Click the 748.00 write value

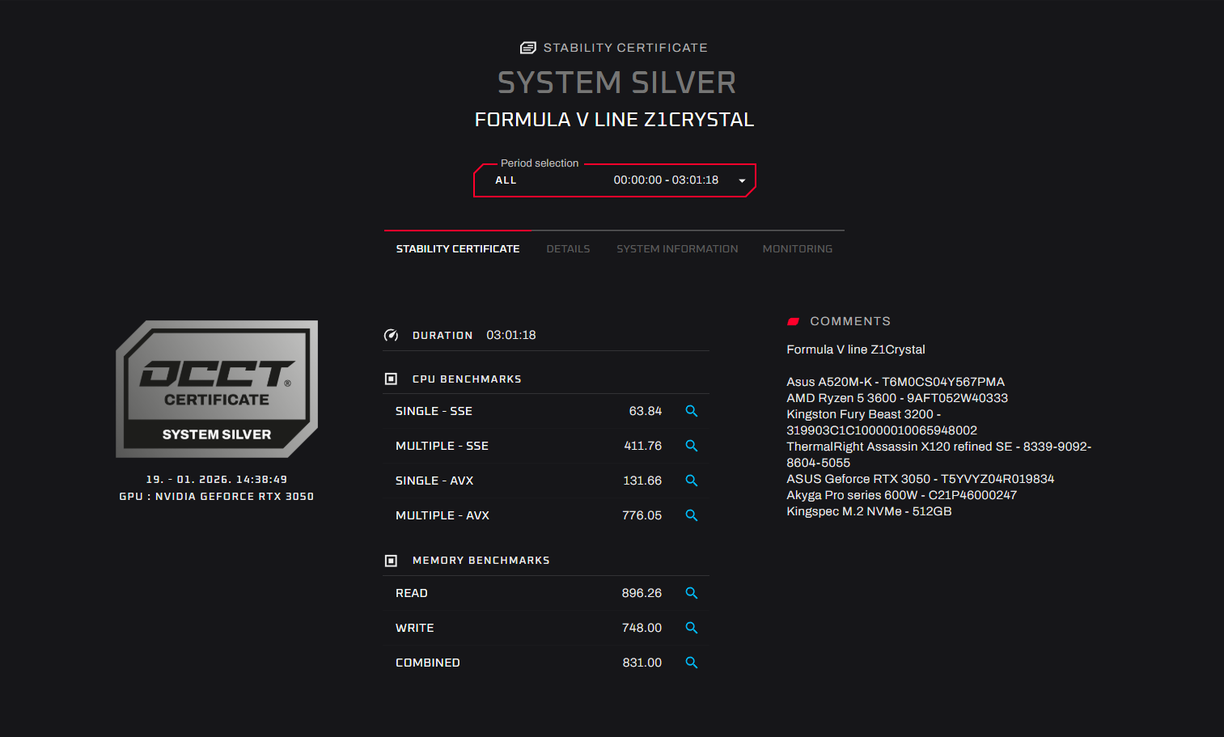coord(642,628)
